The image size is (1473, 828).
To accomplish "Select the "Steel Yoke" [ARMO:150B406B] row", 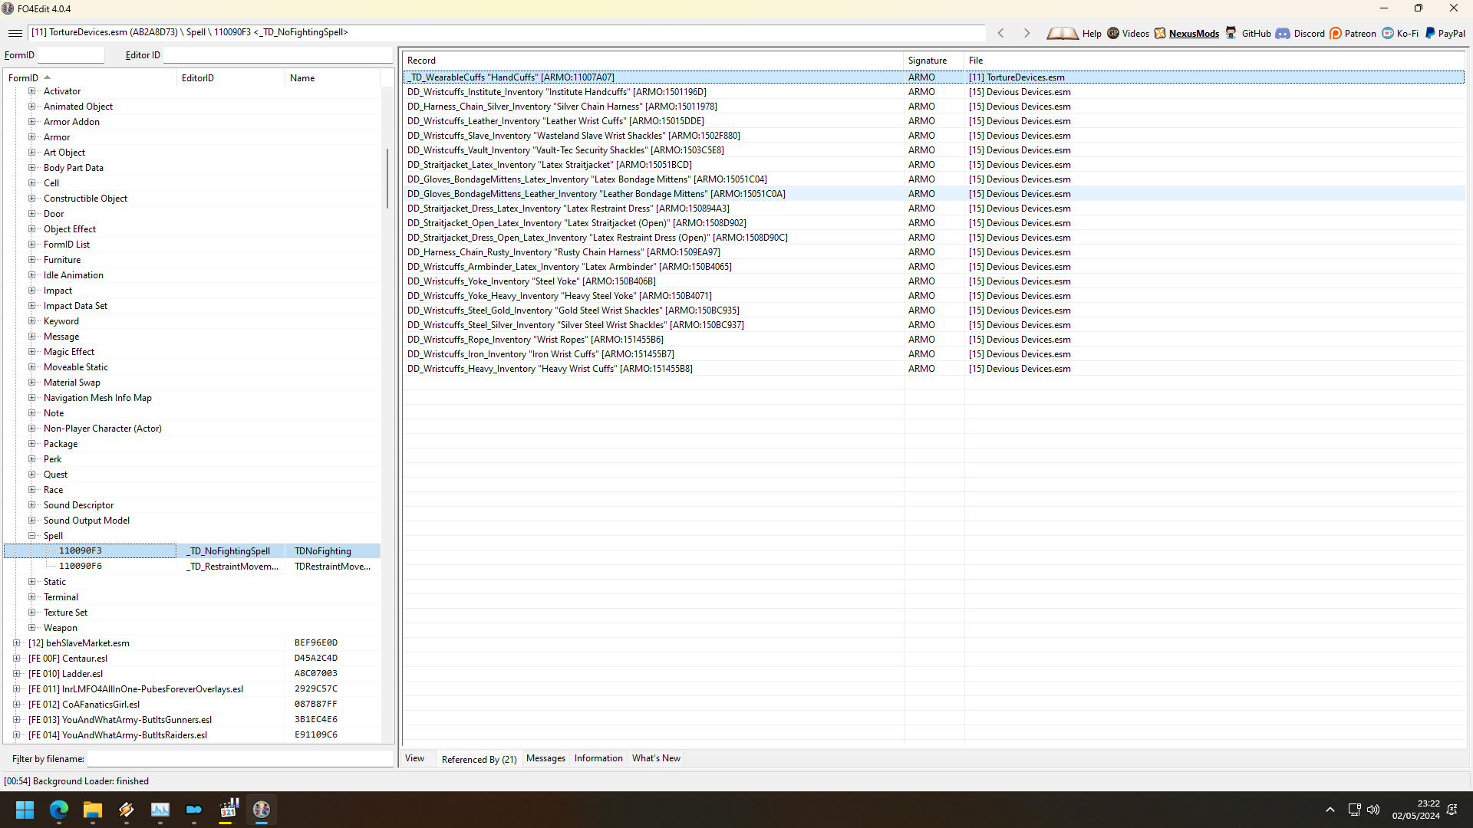I will click(x=933, y=281).
